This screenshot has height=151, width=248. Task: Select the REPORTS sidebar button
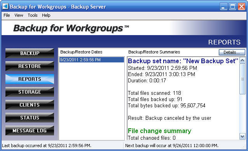(30, 79)
